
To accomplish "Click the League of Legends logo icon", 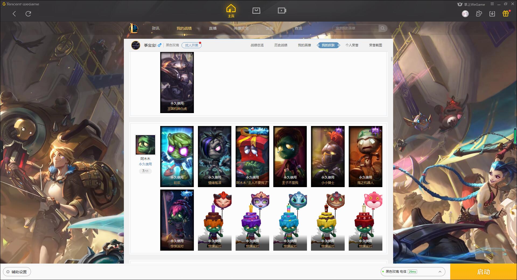I will click(134, 28).
